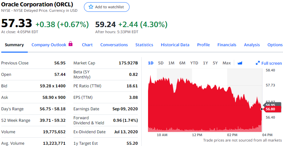Click the +2.44 (4.30%) after hours change
The height and width of the screenshot is (146, 283).
[x=143, y=24]
